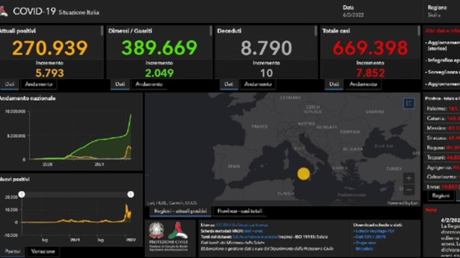Screen dimensions: 460x258
Task: Click the yellow Sicily marker on the map
Action: (304, 174)
